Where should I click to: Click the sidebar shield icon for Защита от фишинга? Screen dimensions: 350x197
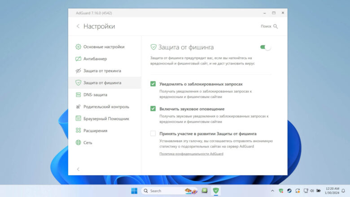click(78, 82)
